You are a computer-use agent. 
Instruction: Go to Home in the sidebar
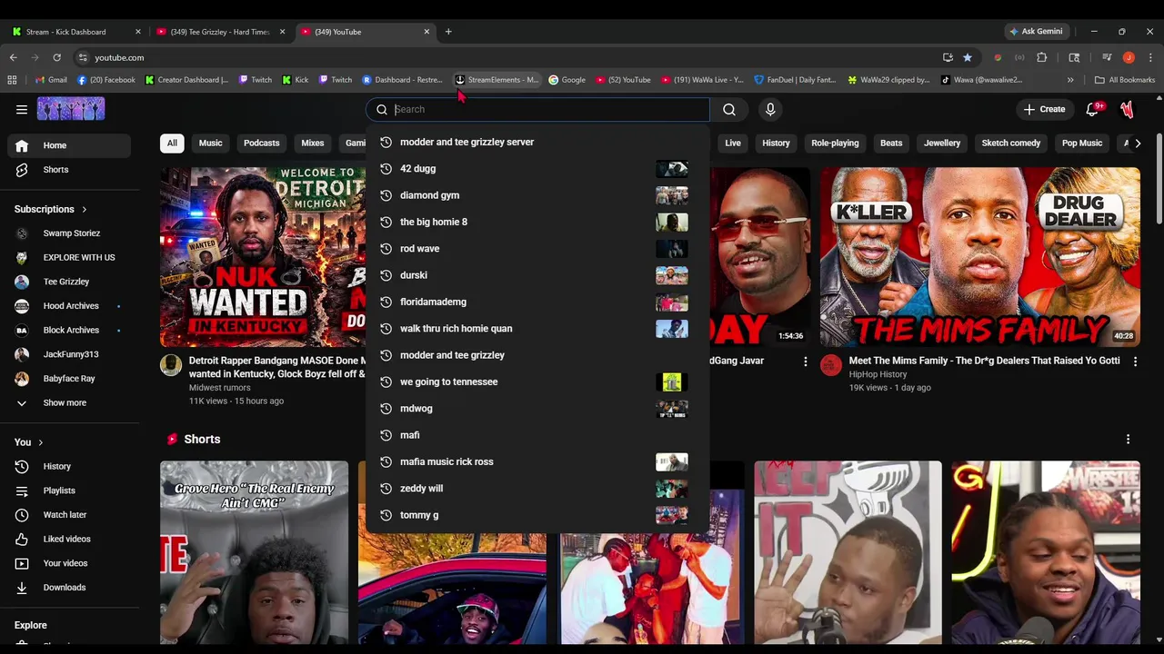pos(69,145)
